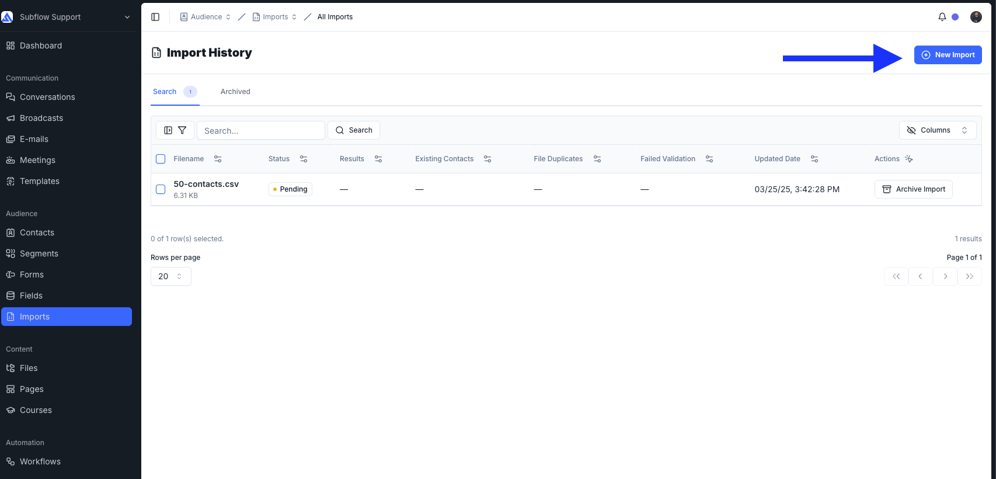The width and height of the screenshot is (996, 479).
Task: Open Forms in sidebar
Action: pos(67,275)
